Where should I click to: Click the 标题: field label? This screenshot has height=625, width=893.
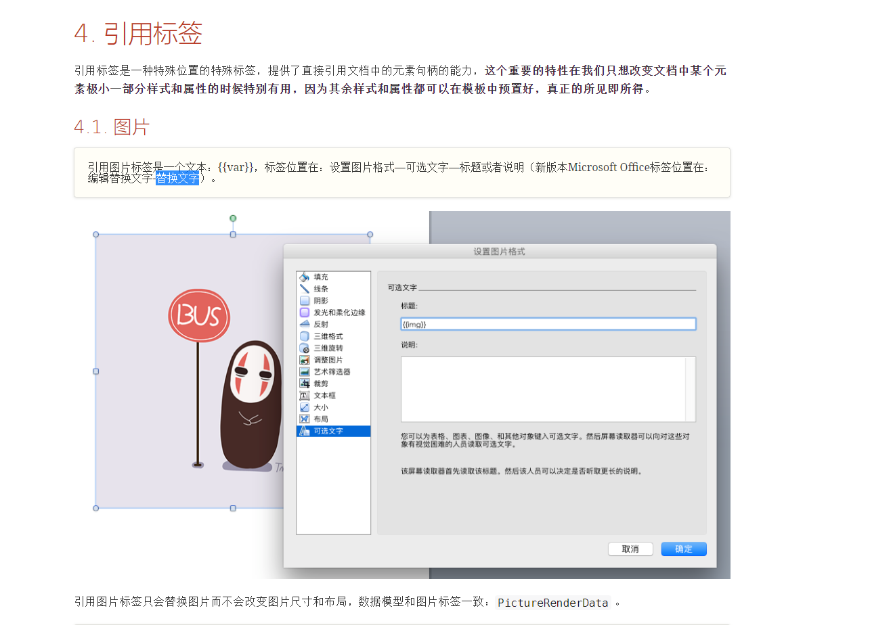click(x=409, y=306)
